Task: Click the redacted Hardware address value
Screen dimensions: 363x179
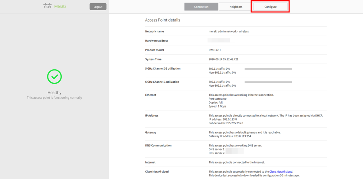Action: pos(219,40)
